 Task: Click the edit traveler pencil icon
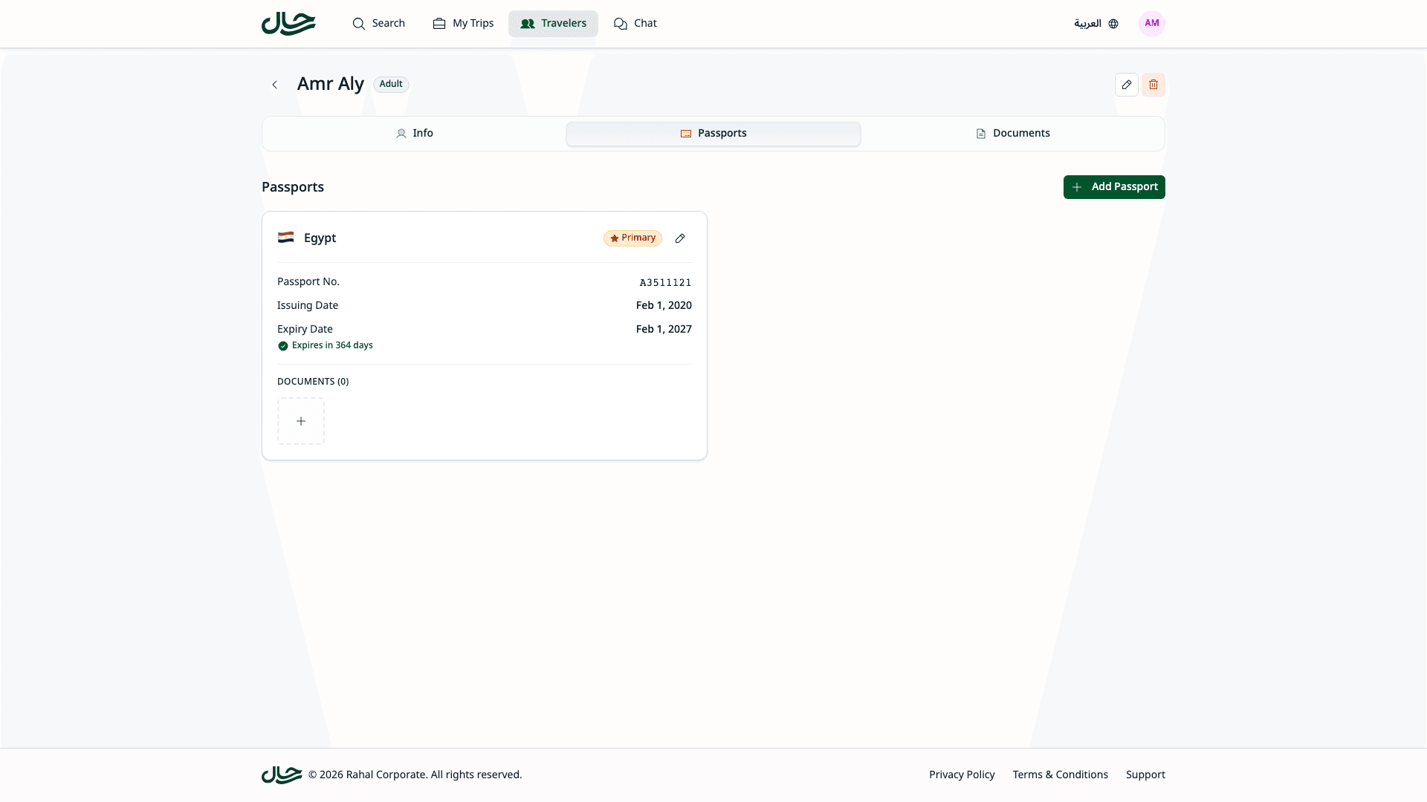1126,85
